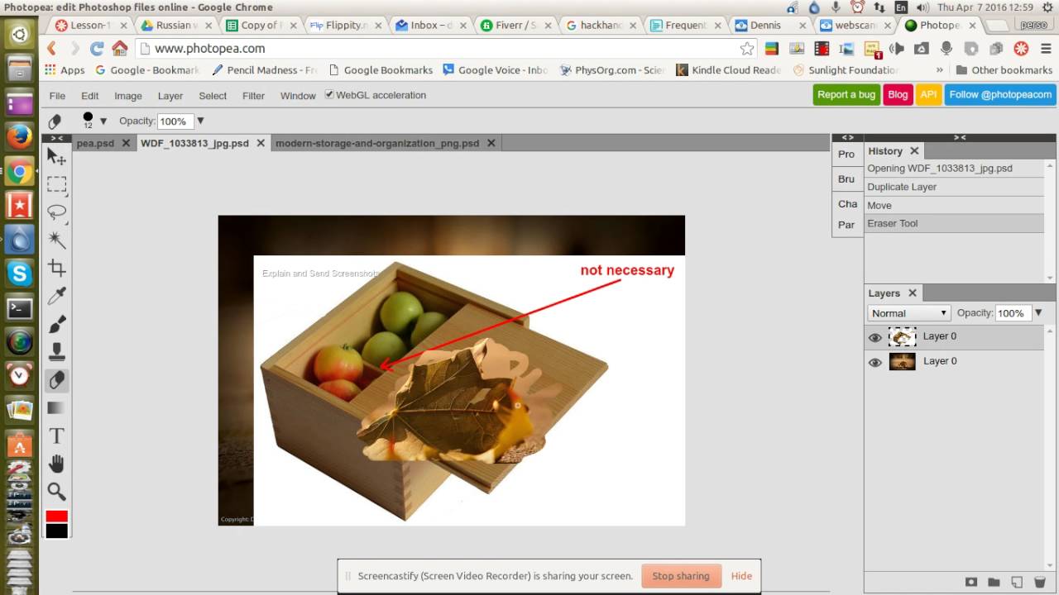This screenshot has width=1059, height=595.
Task: Create a new layer folder
Action: [994, 583]
